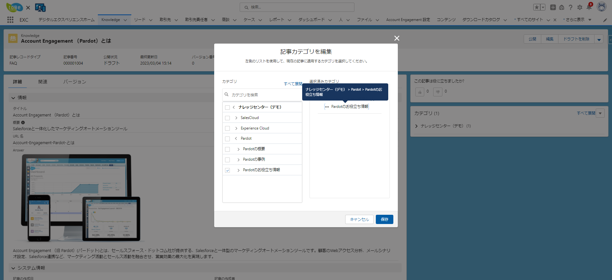Click the edit navigation pencil icon
Image resolution: width=612 pixels, height=280 pixels.
[605, 20]
